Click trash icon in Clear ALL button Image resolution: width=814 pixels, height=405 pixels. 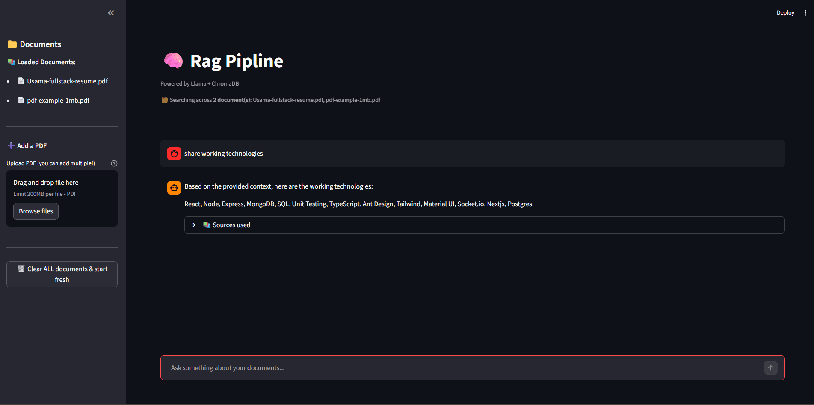click(x=21, y=269)
